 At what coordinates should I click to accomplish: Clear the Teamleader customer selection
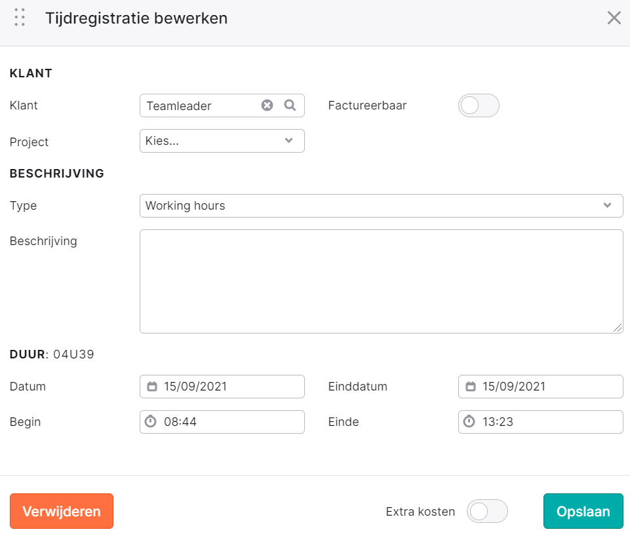(267, 105)
